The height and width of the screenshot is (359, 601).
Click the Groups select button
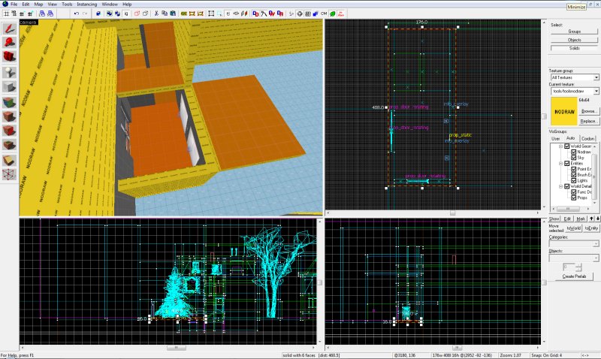point(574,32)
